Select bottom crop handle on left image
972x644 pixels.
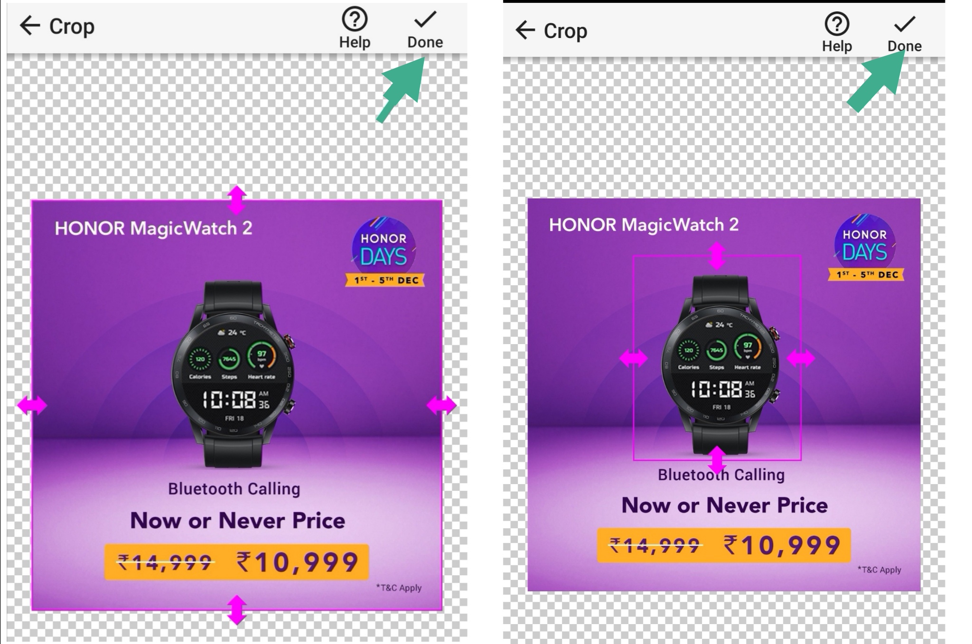(x=237, y=610)
